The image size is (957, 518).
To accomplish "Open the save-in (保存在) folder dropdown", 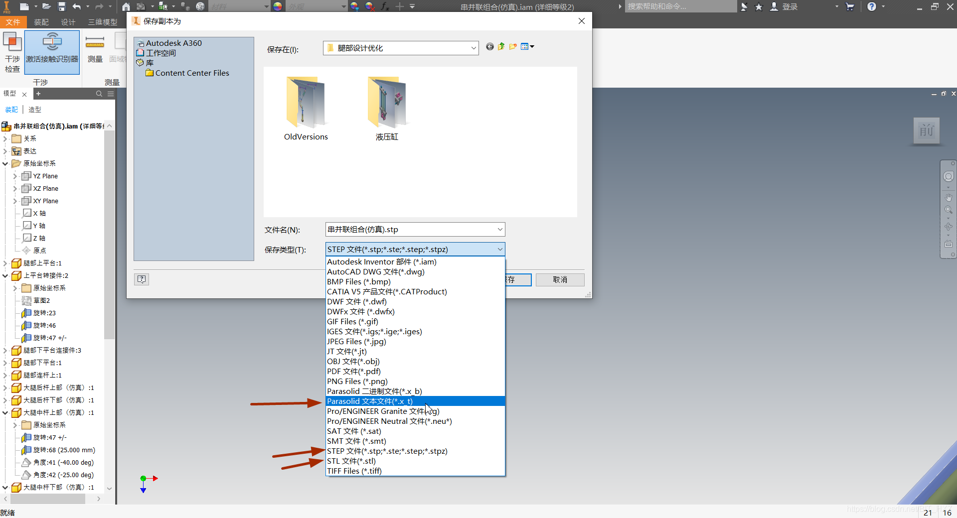I will 473,48.
